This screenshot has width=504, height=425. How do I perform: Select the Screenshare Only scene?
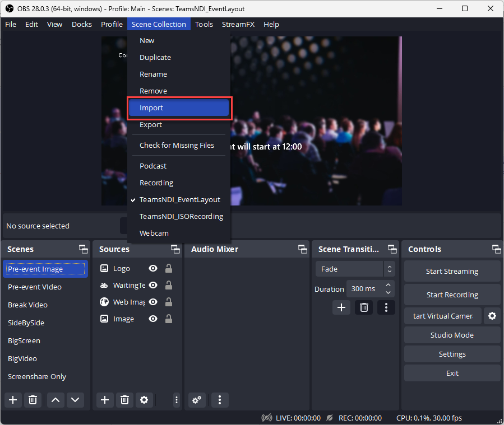point(45,376)
